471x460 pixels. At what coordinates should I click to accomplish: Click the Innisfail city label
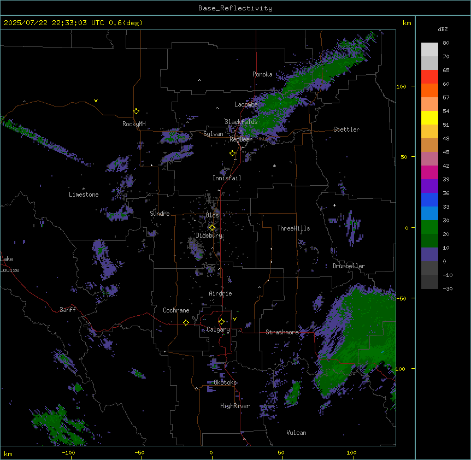pyautogui.click(x=227, y=178)
